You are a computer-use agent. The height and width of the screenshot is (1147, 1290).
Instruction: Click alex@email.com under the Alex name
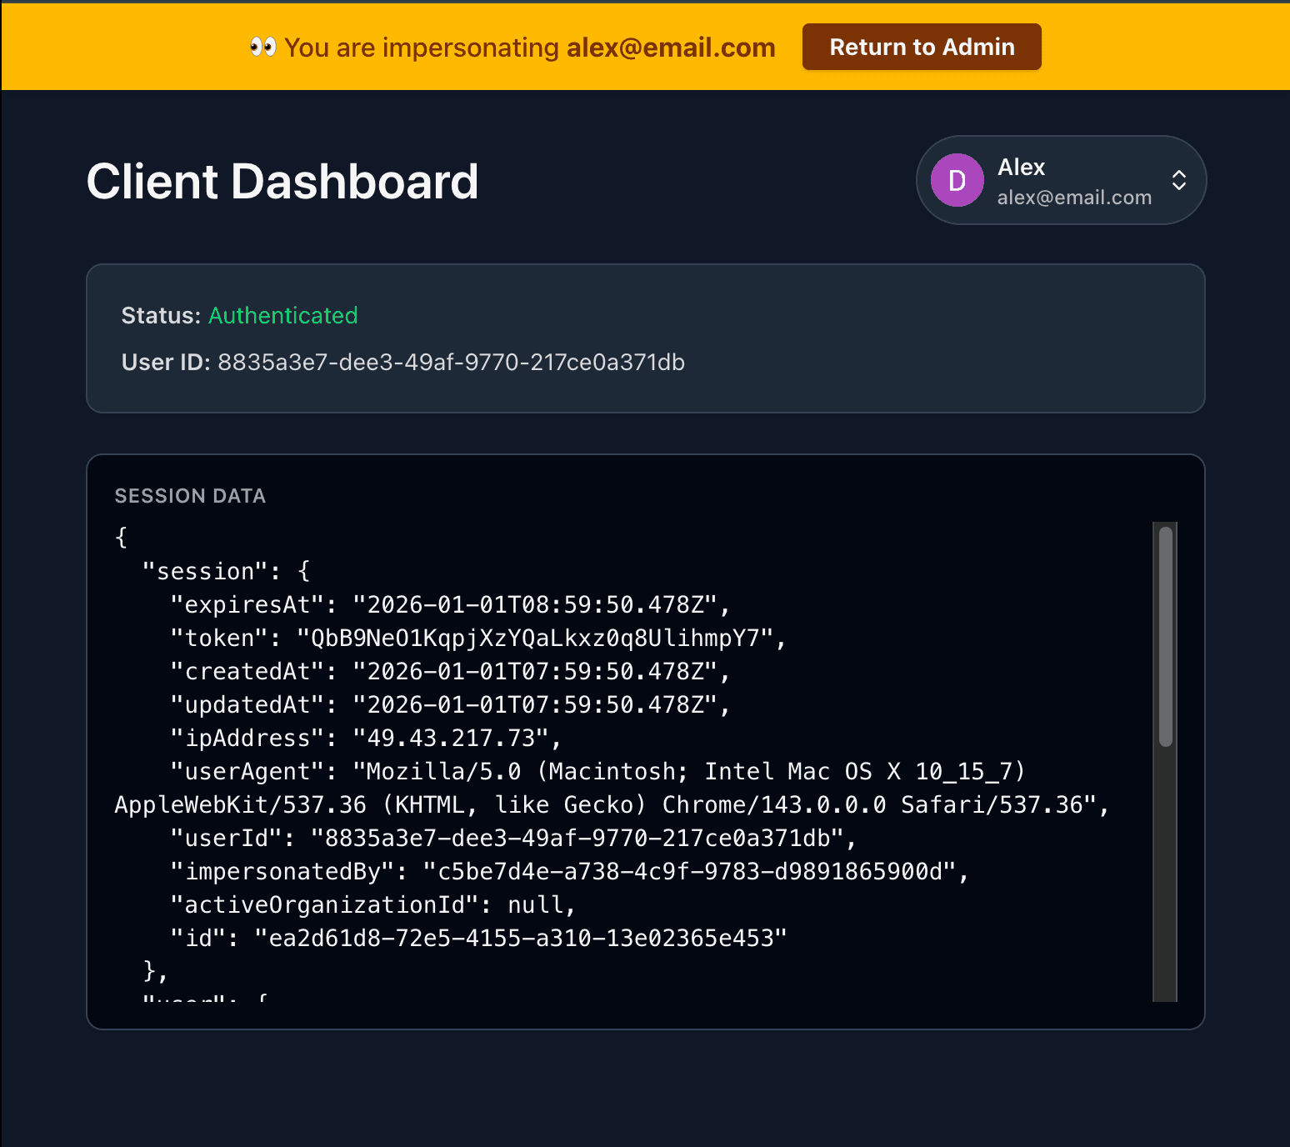pyautogui.click(x=1073, y=198)
